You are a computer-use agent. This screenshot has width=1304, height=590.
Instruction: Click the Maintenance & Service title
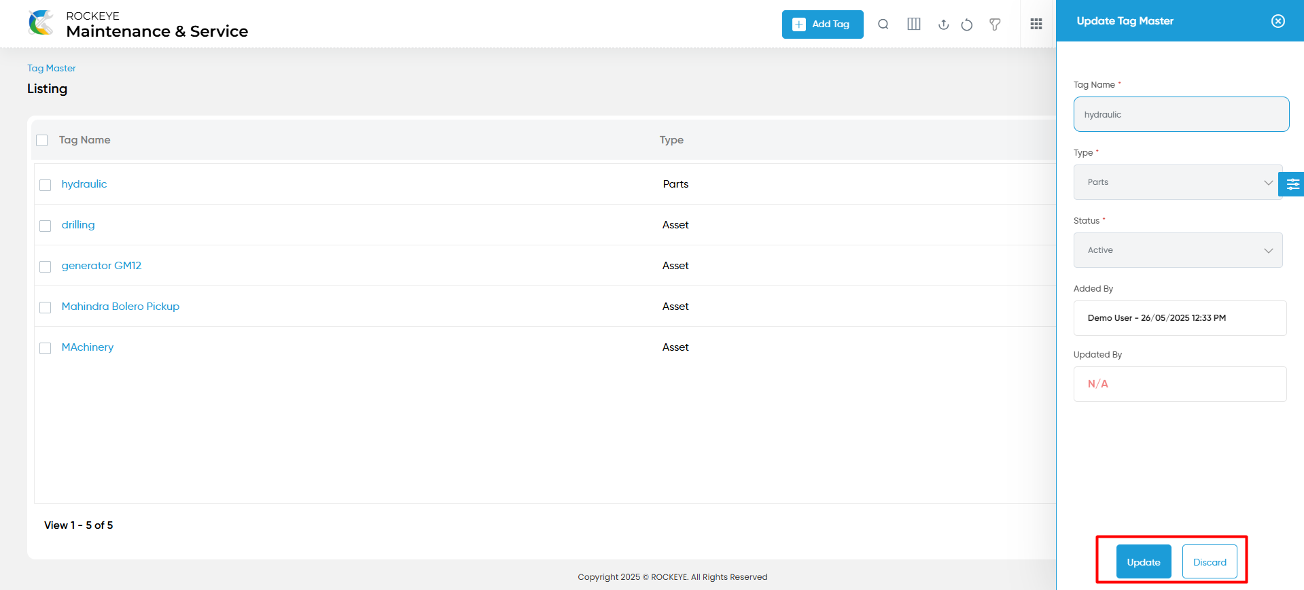pyautogui.click(x=157, y=31)
